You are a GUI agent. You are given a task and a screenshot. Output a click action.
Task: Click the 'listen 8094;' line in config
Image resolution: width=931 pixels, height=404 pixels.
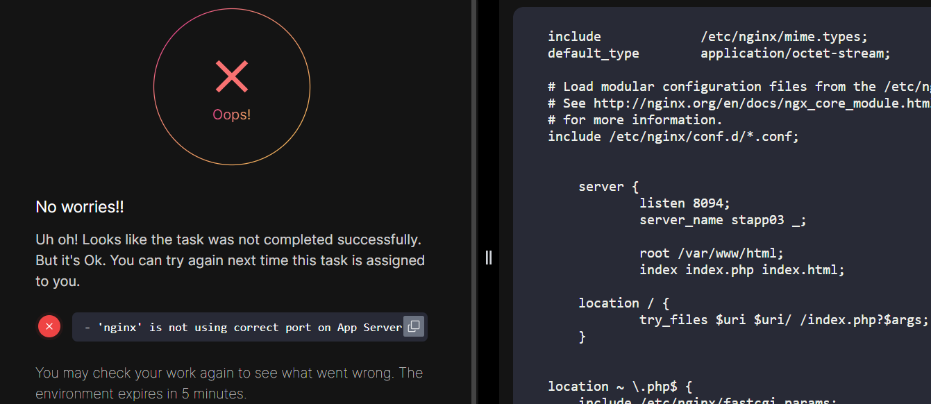pyautogui.click(x=685, y=203)
